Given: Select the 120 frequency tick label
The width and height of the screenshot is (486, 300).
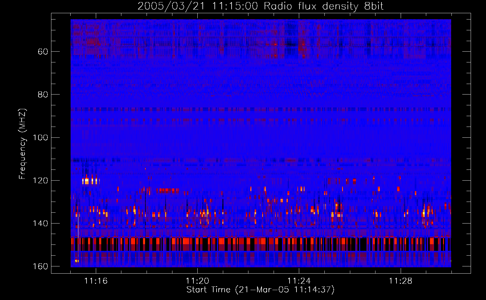Looking at the screenshot, I should pyautogui.click(x=40, y=180).
